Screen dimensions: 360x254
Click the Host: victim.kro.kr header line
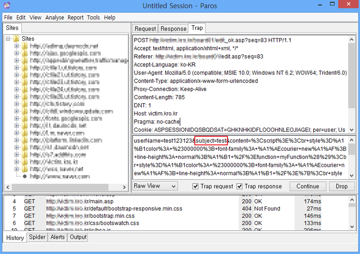pyautogui.click(x=156, y=113)
